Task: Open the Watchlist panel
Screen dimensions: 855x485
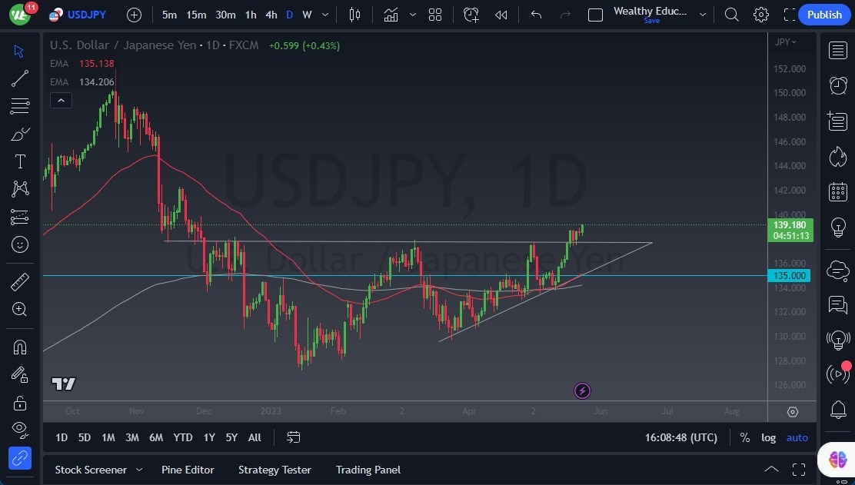Action: point(838,50)
